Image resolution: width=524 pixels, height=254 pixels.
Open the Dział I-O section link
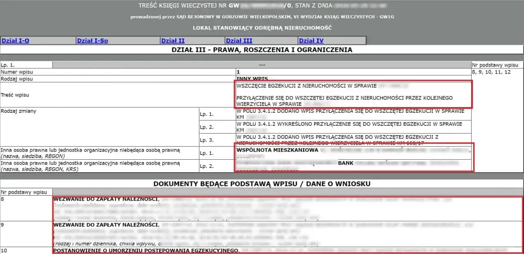click(x=16, y=40)
